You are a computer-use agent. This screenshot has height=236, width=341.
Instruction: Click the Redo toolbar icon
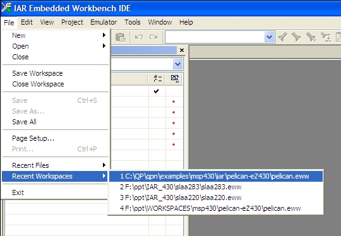tap(153, 37)
